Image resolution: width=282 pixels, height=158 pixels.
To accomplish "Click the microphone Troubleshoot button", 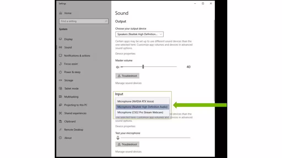I will [x=127, y=144].
